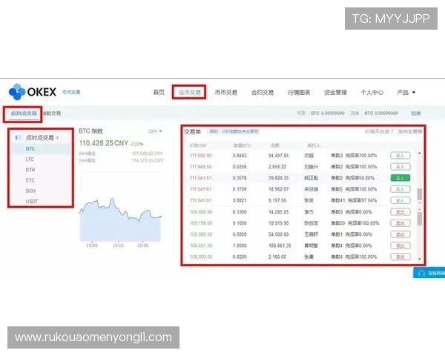
Task: Click lower sell list scrollbar down arrow
Action: click(420, 259)
